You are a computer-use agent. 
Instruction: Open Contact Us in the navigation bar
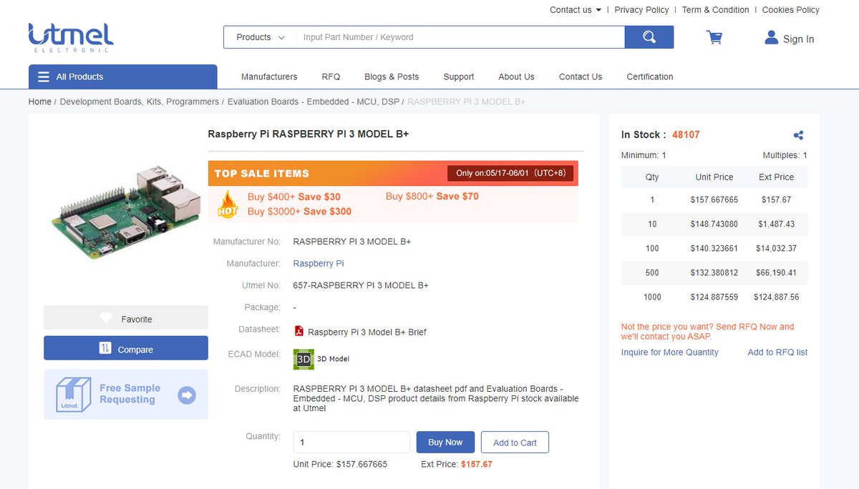click(581, 76)
